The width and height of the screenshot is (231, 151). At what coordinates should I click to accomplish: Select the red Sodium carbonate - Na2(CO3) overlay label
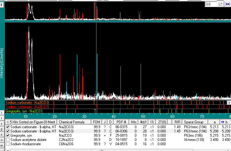tap(27, 107)
